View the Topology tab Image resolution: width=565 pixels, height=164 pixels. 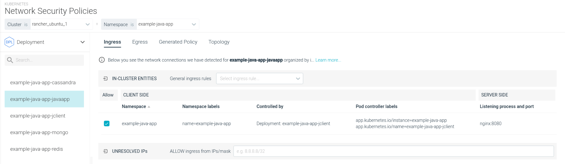[219, 42]
